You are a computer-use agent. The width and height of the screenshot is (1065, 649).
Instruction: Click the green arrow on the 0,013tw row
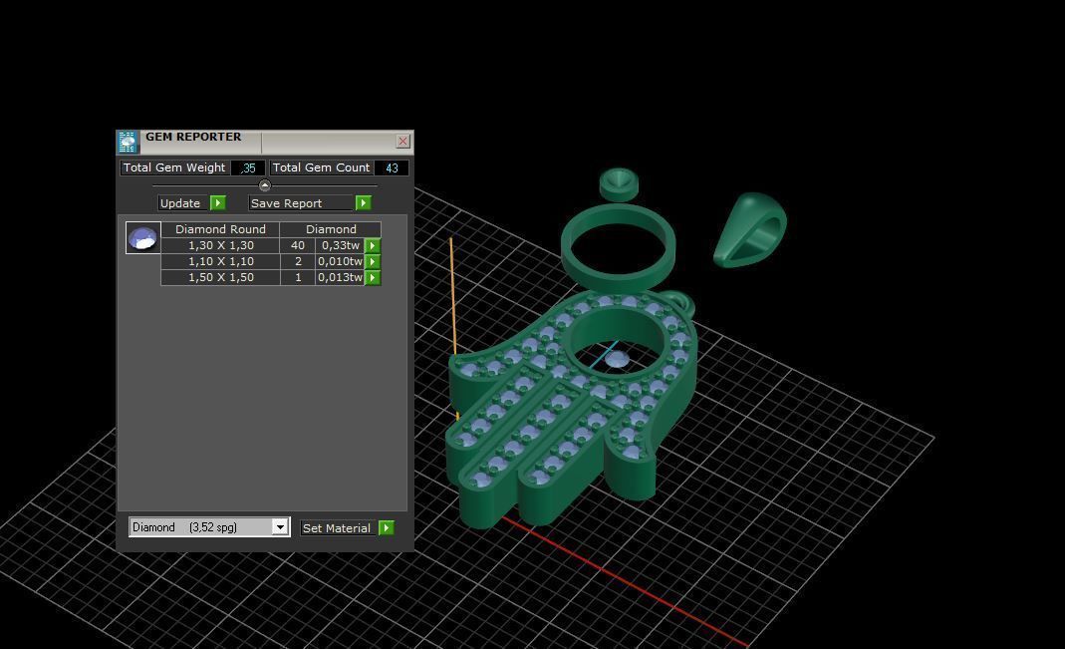tap(373, 277)
